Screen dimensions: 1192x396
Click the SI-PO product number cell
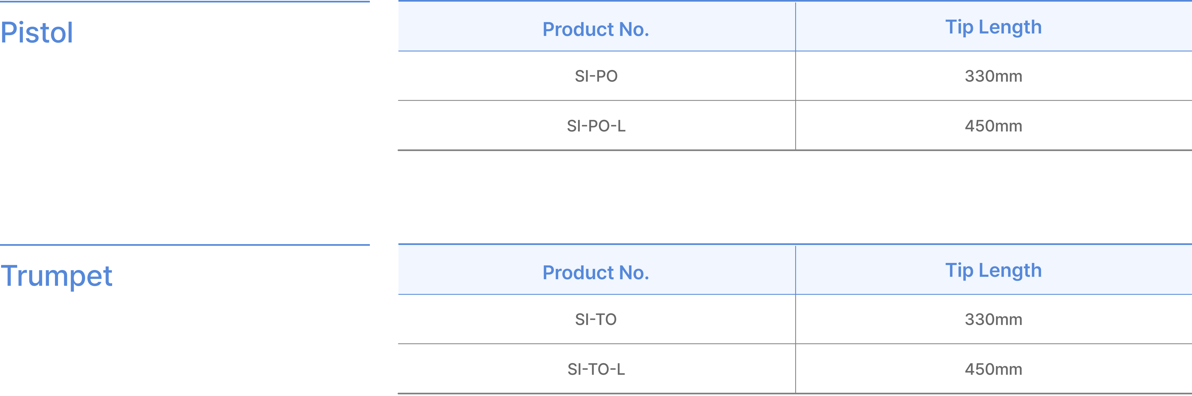tap(596, 76)
